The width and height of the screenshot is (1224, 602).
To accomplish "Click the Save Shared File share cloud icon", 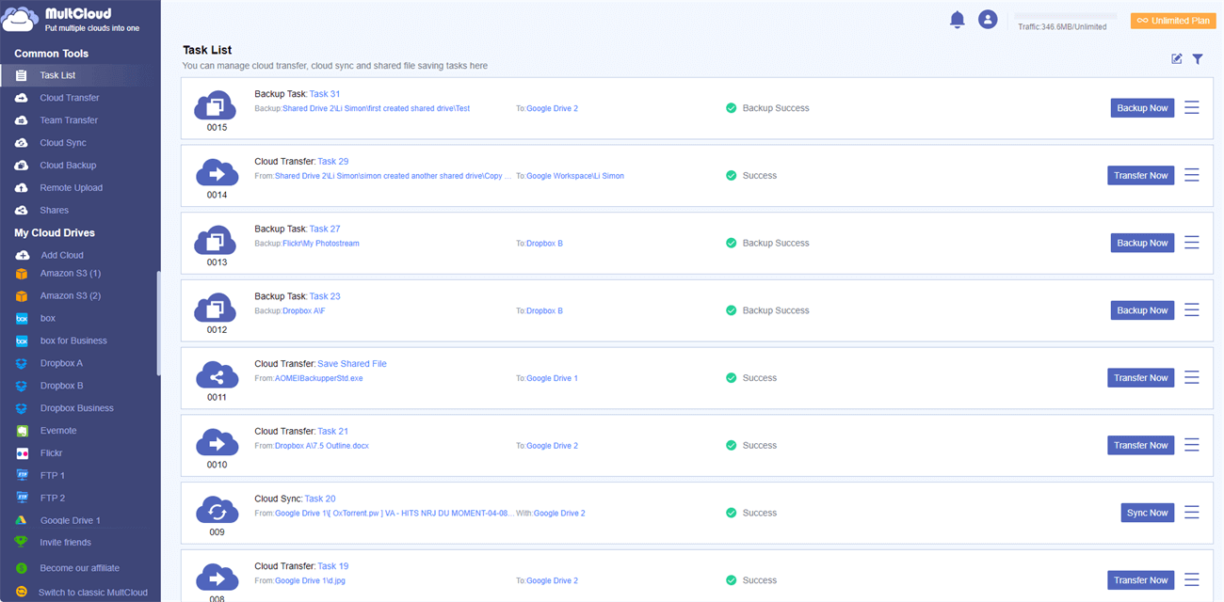I will point(216,374).
